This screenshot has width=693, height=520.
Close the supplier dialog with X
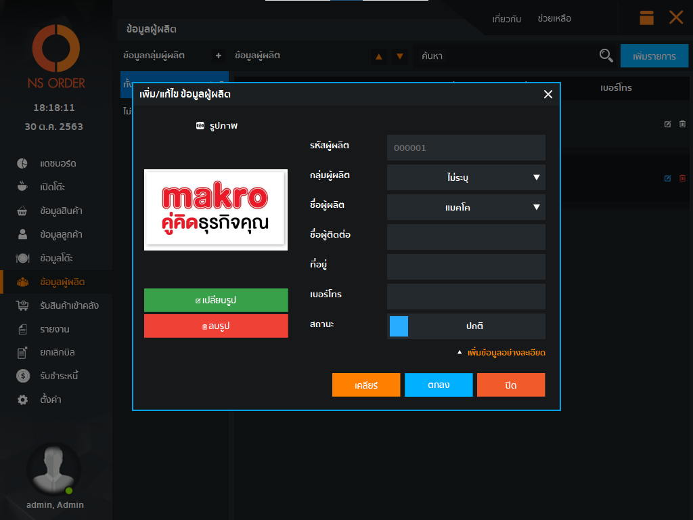[548, 94]
